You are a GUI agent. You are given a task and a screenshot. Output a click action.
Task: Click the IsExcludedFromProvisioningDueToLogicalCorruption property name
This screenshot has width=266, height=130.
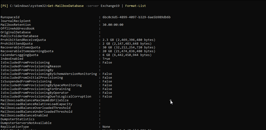(46, 97)
